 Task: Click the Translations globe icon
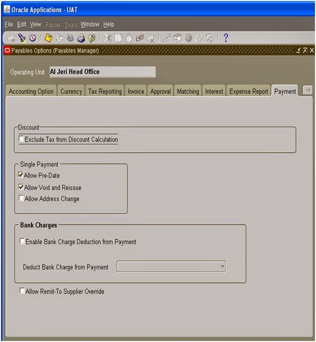coord(188,38)
